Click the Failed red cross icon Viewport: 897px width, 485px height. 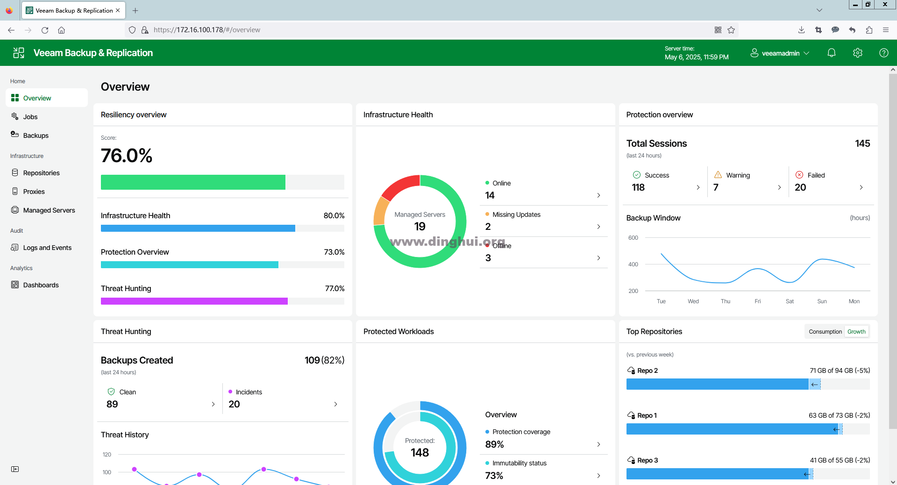pyautogui.click(x=799, y=175)
